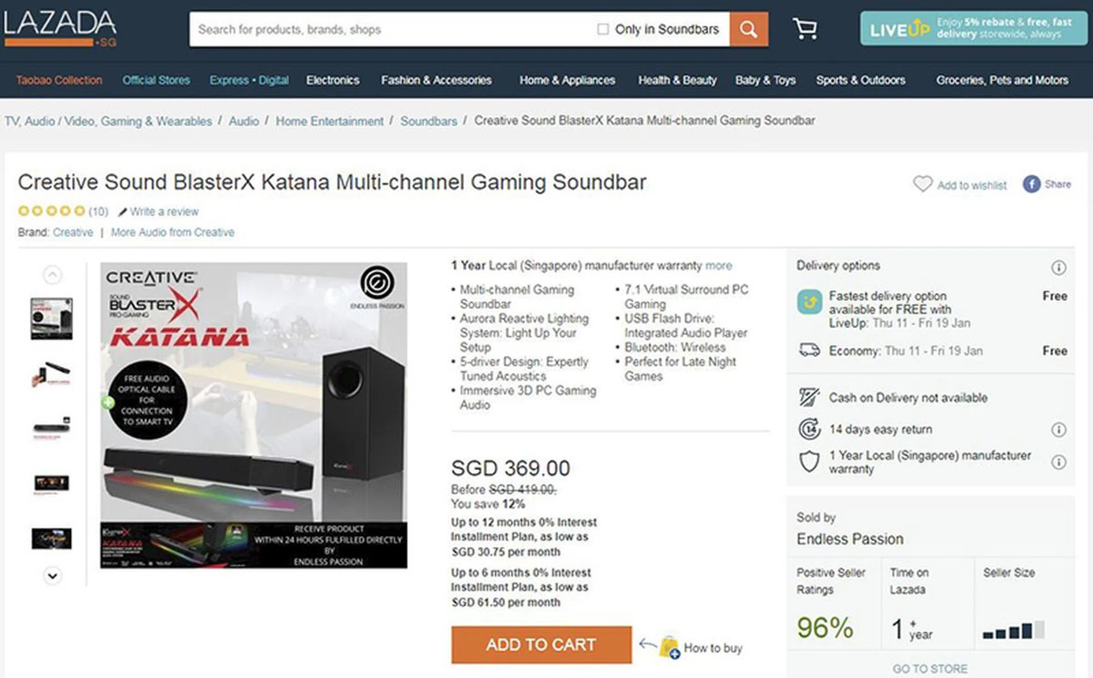Open the shopping cart icon
Screen dimensions: 1093x678
click(x=805, y=28)
